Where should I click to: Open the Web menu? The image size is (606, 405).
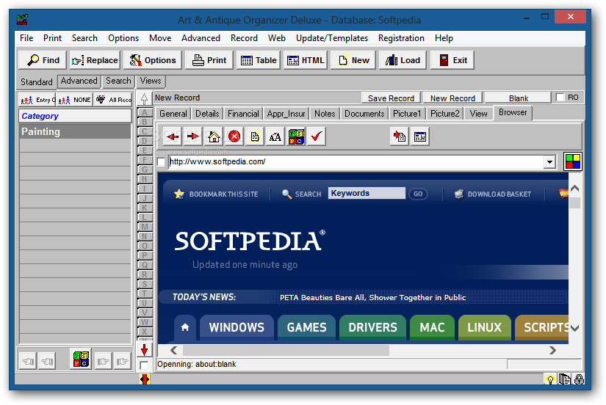[277, 38]
